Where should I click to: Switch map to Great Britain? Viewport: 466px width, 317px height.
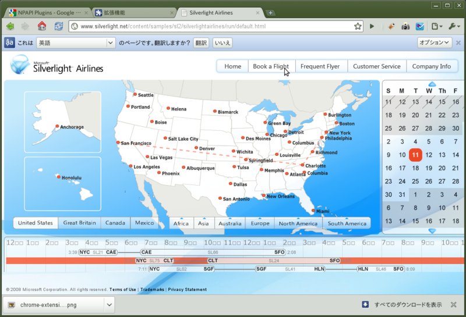(x=79, y=223)
